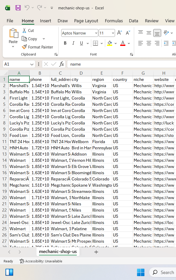Open Accessibility: Unavailable status item
176x280 pixels.
41,261
